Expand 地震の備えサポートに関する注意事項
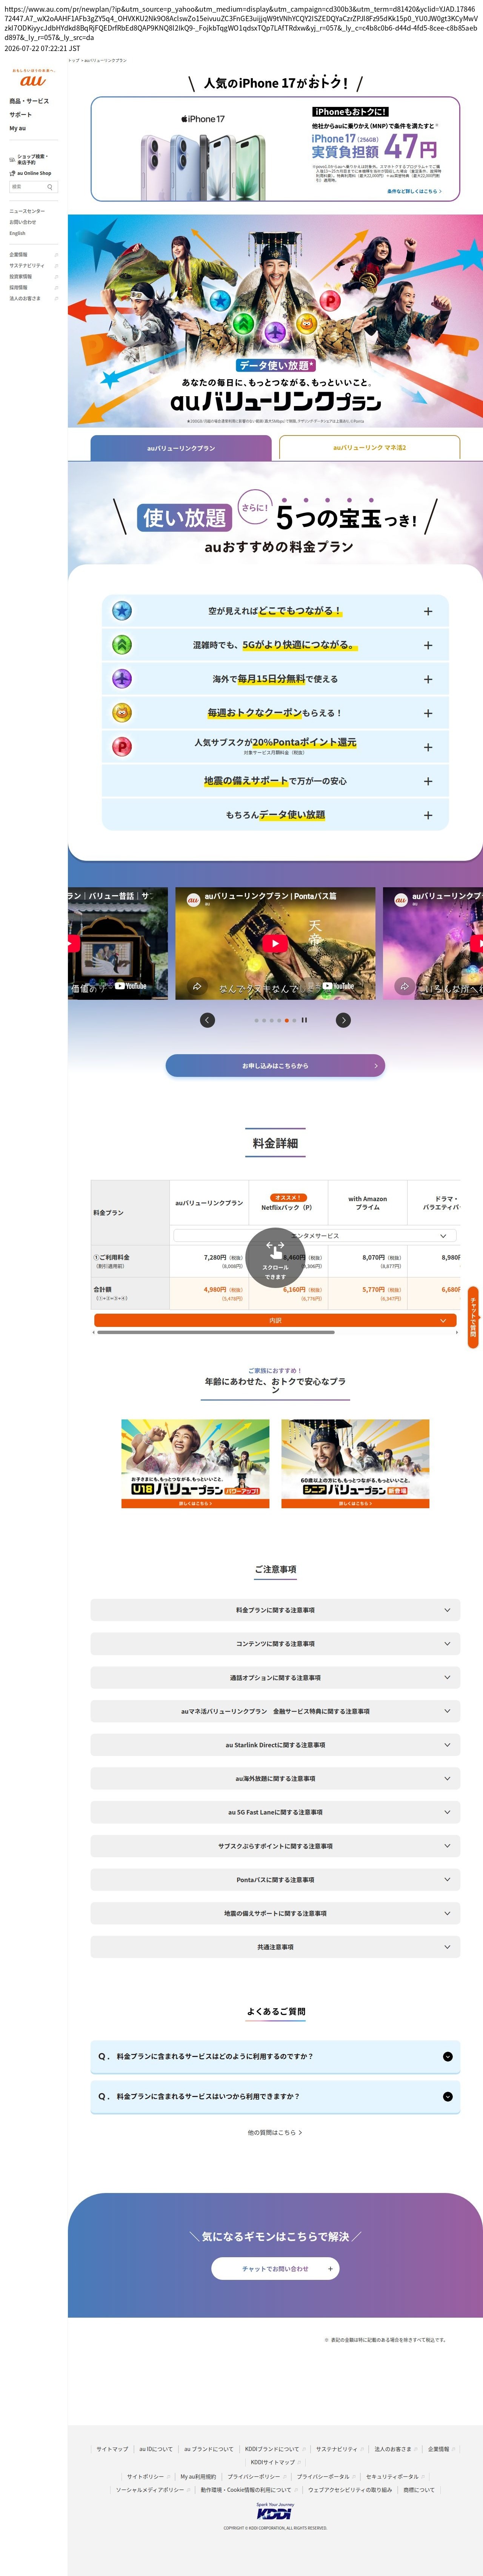Screen dimensions: 483x2576 275,1913
